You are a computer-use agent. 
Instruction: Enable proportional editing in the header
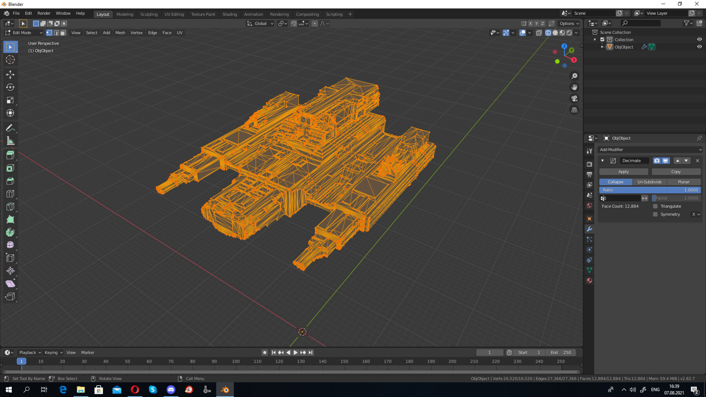click(315, 24)
